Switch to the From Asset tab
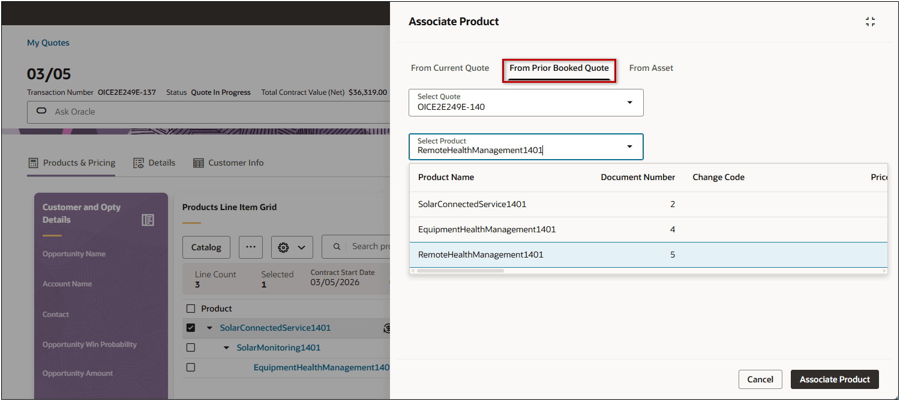 (x=651, y=68)
